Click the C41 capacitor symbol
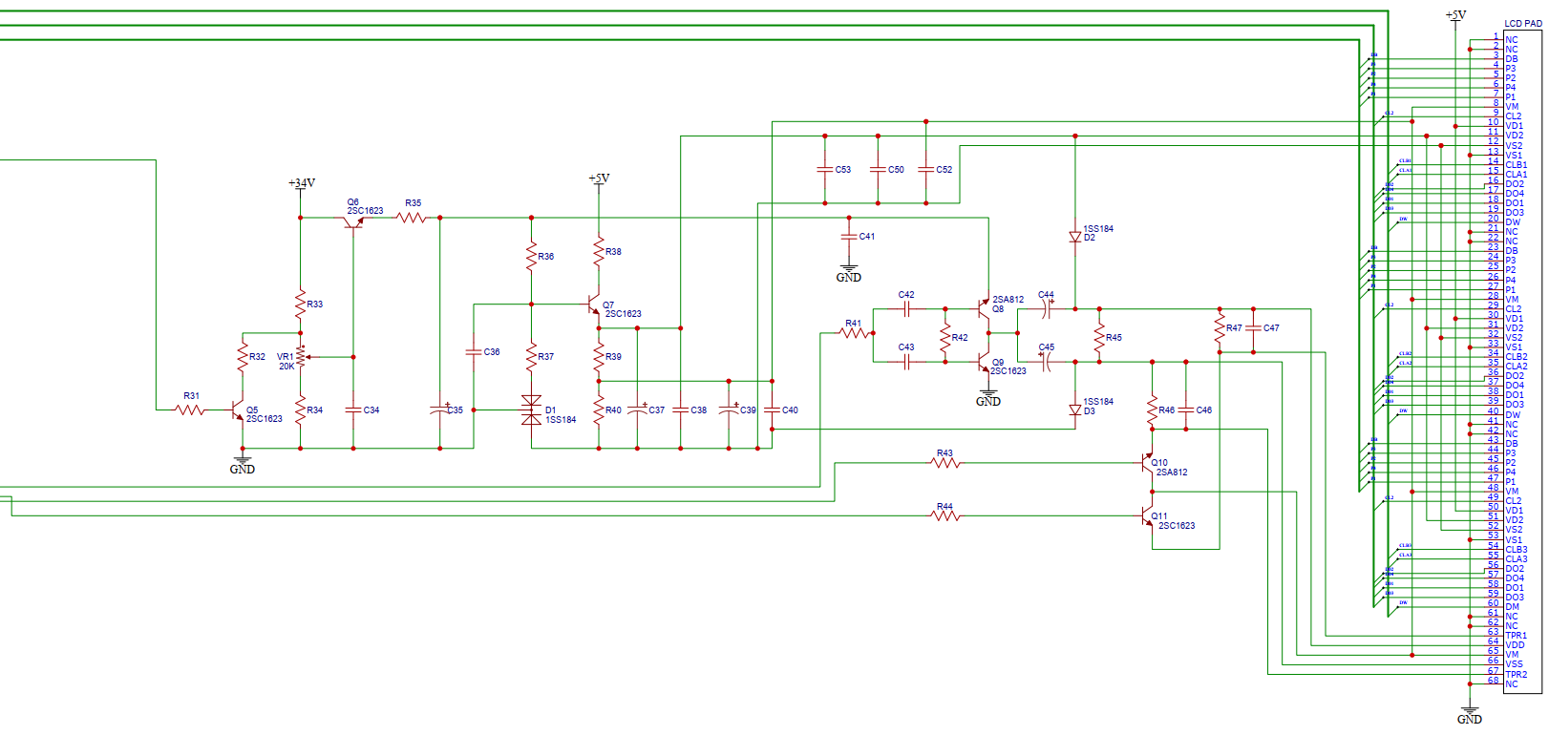Screen dimensions: 1549x735 849,236
